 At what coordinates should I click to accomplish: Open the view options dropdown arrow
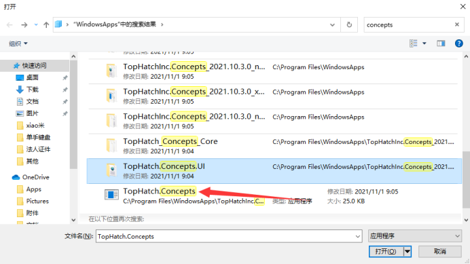tap(424, 43)
